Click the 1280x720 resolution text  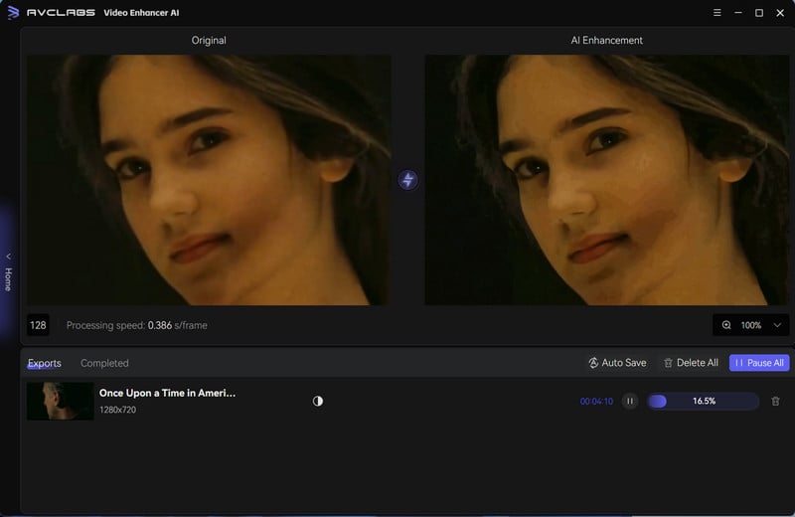[117, 410]
